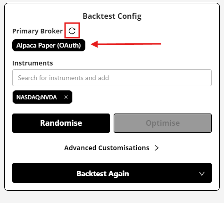Click the white margin under Backtest Again
This screenshot has width=224, height=203.
tap(112, 187)
